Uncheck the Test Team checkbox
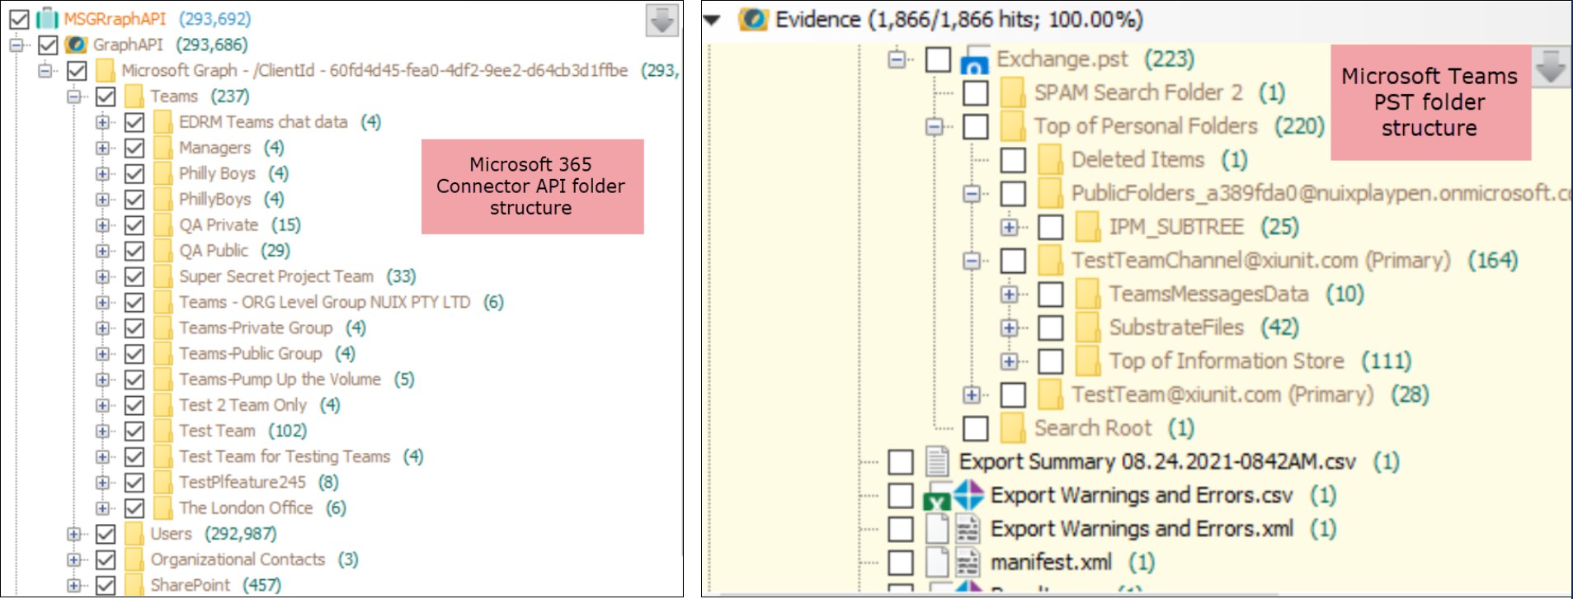The image size is (1573, 599). (134, 431)
